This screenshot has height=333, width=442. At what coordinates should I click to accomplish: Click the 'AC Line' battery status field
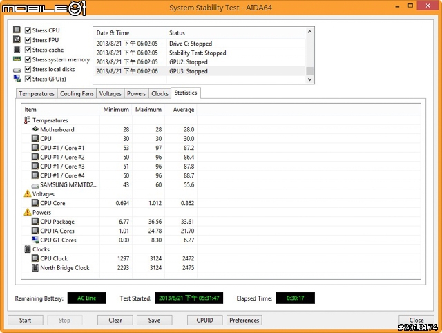click(x=87, y=298)
